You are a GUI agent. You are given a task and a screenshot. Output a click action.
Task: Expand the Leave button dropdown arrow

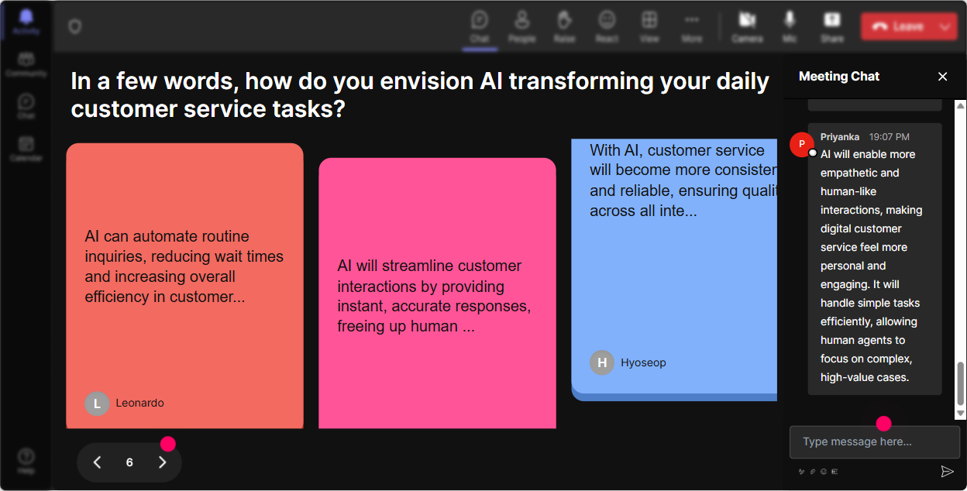click(x=945, y=26)
